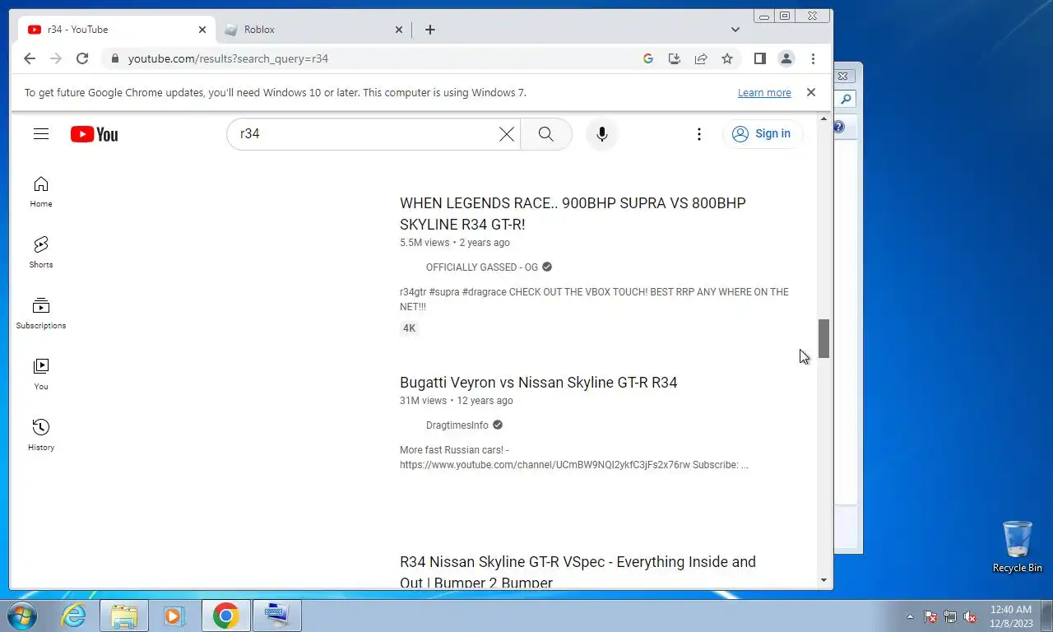Close the Roblox tab
1053x632 pixels.
399,30
